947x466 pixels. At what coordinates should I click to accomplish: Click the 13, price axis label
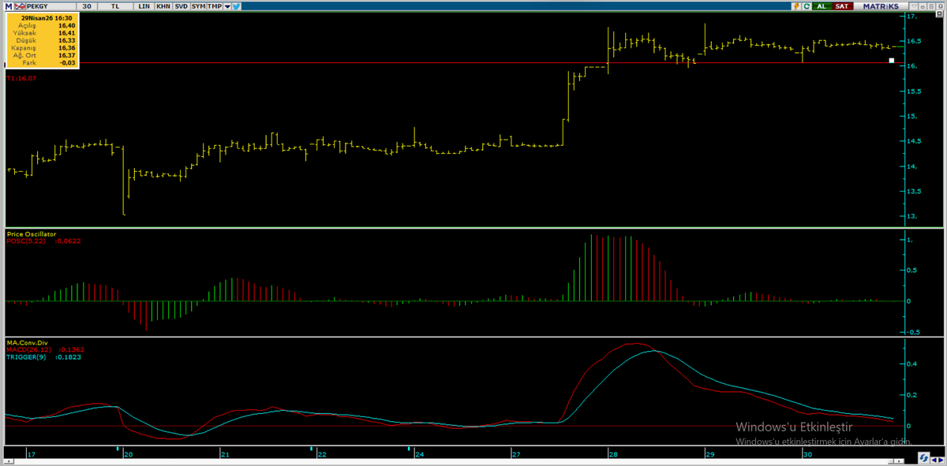[912, 216]
